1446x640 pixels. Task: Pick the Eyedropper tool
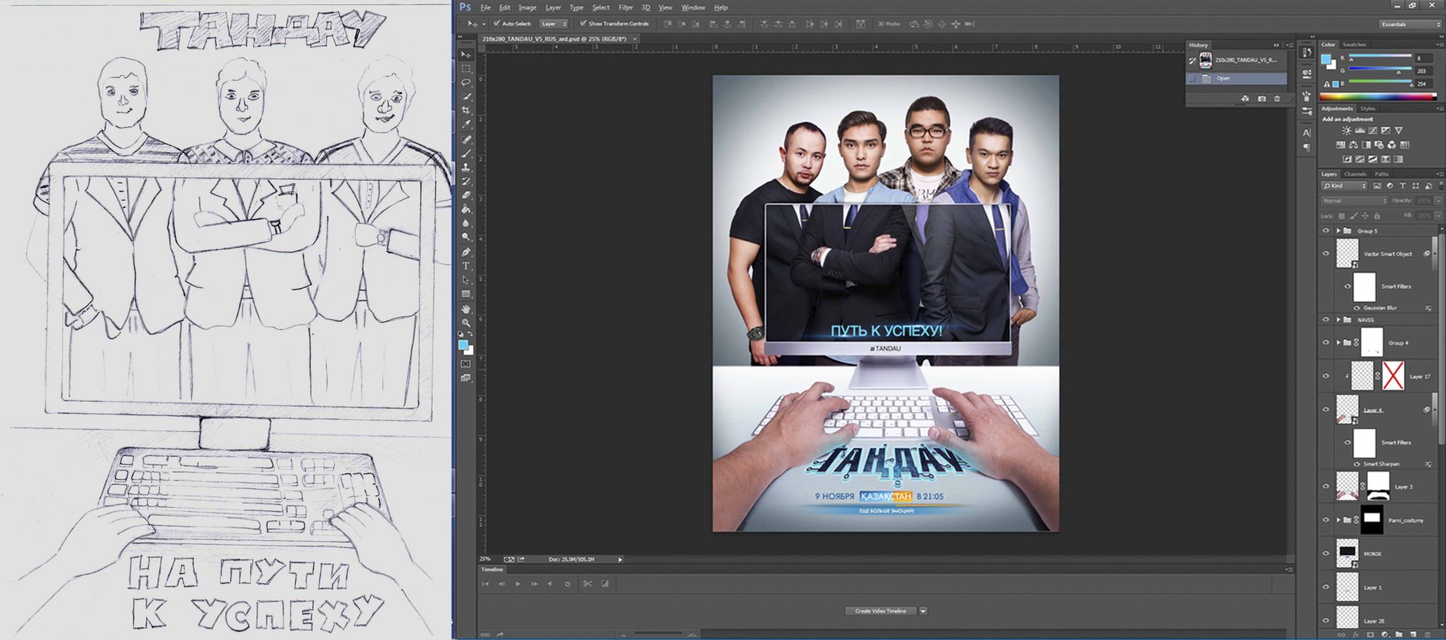click(x=466, y=124)
